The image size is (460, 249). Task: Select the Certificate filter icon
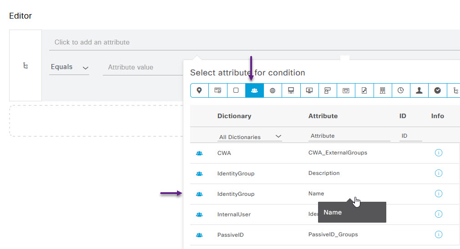[x=217, y=90]
